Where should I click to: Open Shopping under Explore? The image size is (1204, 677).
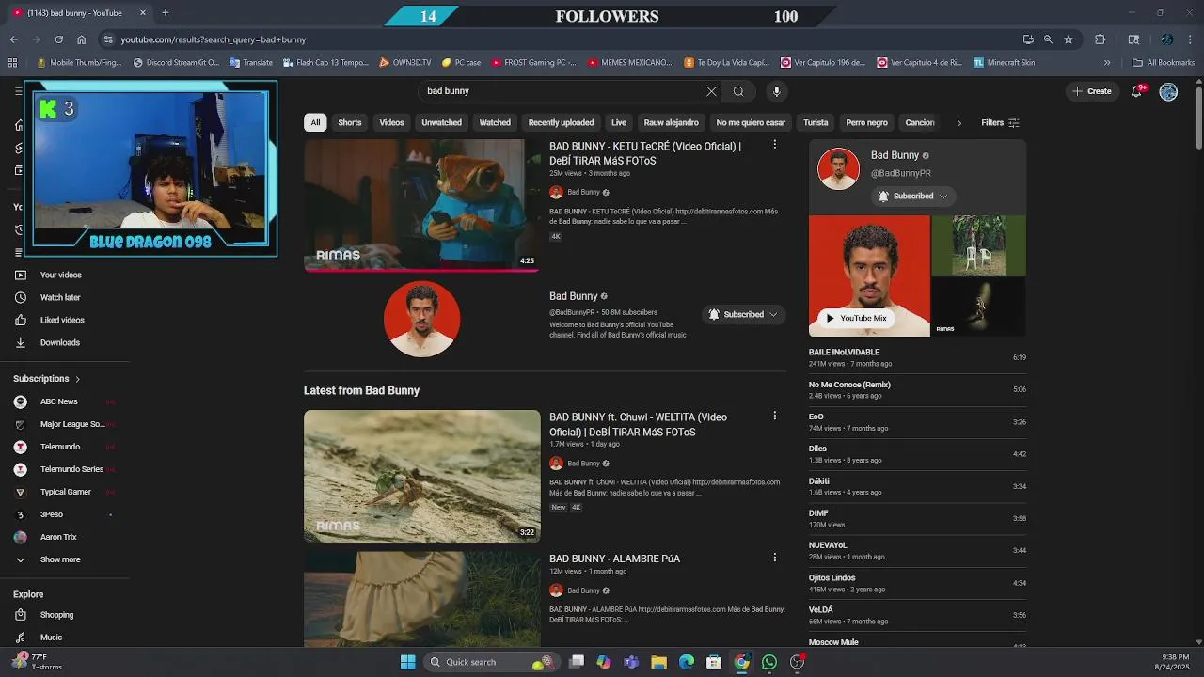56,615
